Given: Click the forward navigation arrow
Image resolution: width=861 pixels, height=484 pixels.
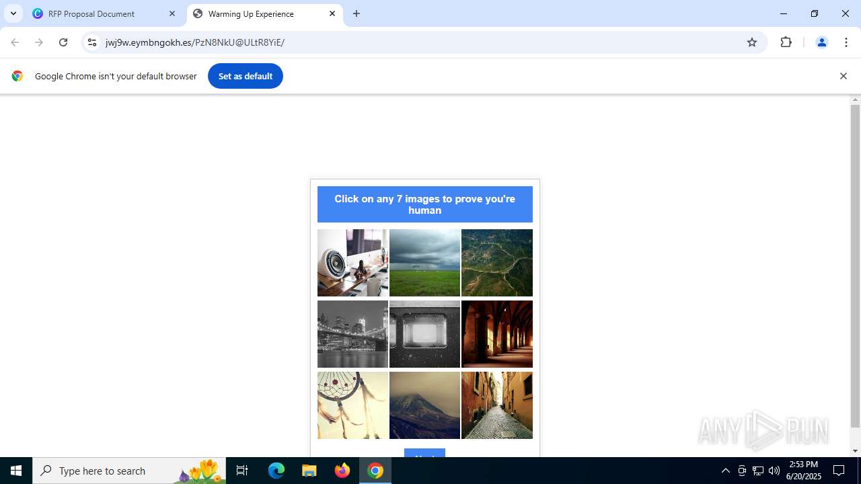Looking at the screenshot, I should pos(39,42).
